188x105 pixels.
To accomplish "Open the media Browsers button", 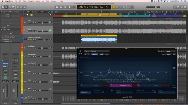I will (x=185, y=7).
